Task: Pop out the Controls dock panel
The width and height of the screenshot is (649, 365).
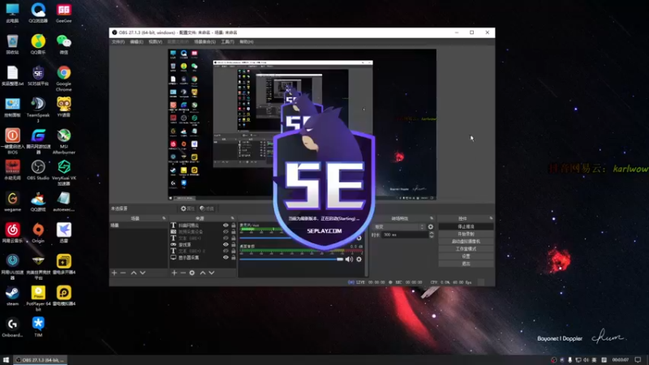Action: pos(491,218)
